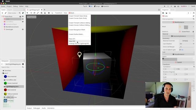Click the Perspective viewport label button
Viewport: 196px width, 110px height.
(32, 17)
